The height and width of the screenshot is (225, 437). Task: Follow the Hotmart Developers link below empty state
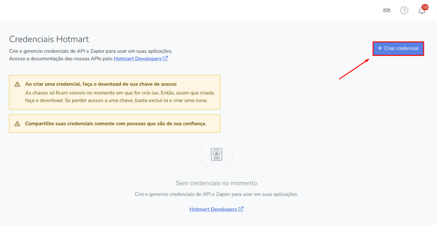tap(213, 209)
